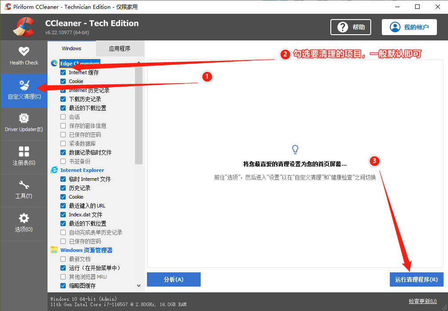The image size is (448, 311).
Task: Enable the 会话 checkbox
Action: click(63, 117)
